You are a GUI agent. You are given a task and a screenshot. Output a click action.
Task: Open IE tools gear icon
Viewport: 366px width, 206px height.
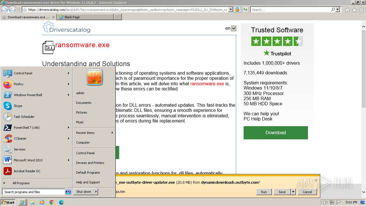coord(361,10)
